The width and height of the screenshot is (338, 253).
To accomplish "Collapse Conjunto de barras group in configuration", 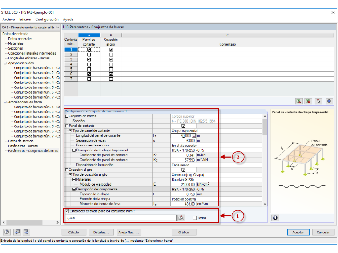I will click(67, 116).
